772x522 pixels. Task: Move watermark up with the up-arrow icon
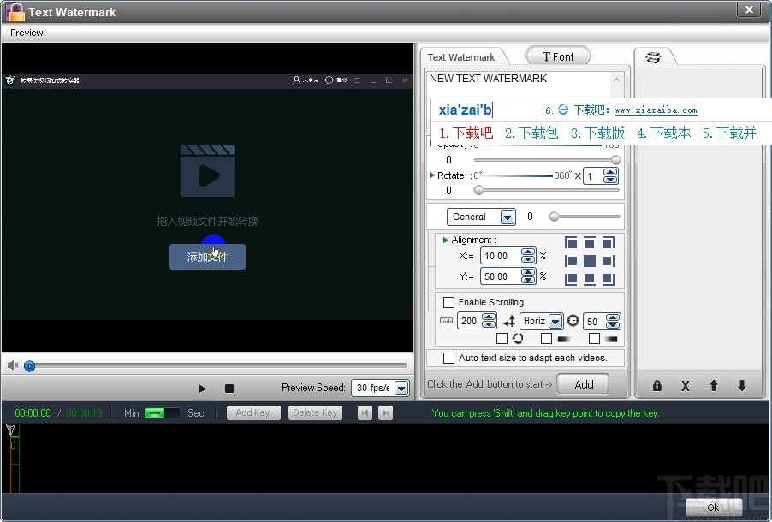pyautogui.click(x=713, y=386)
